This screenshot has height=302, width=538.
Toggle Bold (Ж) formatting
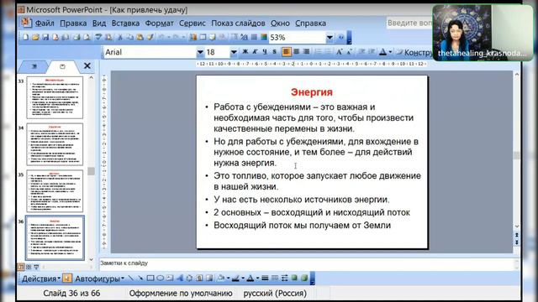click(245, 52)
